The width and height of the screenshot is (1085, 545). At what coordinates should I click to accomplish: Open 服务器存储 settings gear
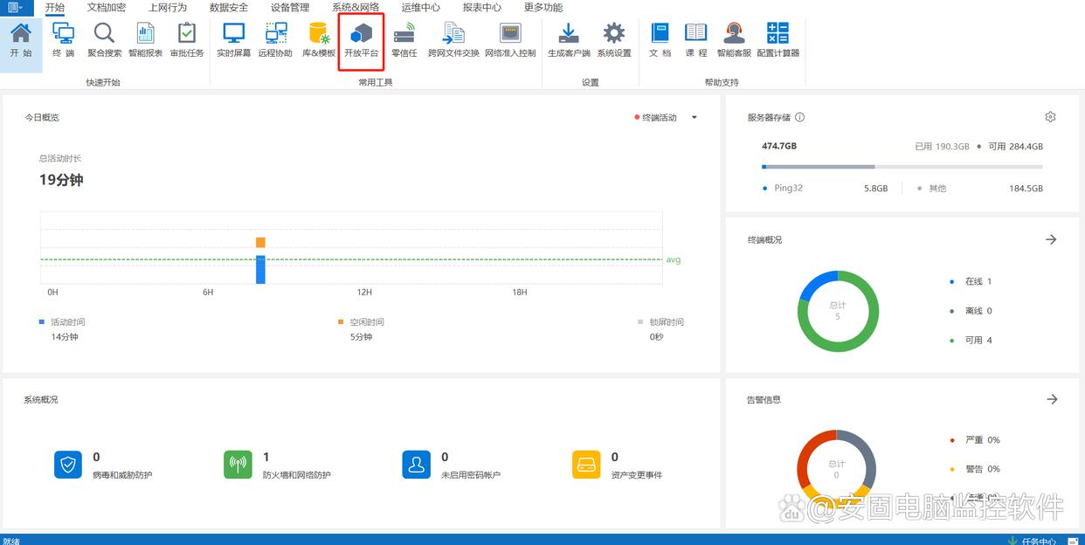click(1050, 117)
